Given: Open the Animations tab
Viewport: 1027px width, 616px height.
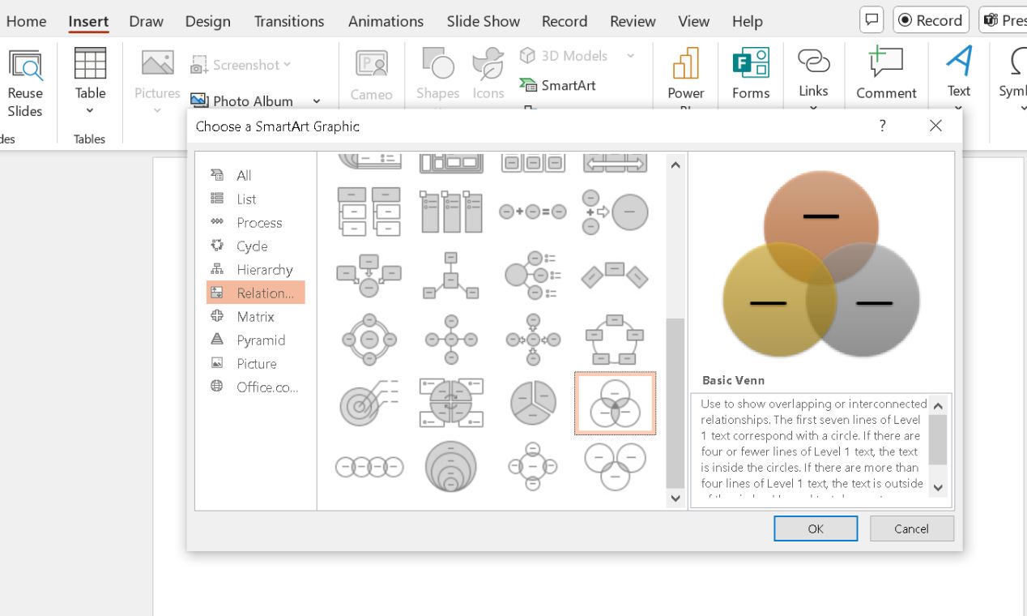Looking at the screenshot, I should pos(386,21).
